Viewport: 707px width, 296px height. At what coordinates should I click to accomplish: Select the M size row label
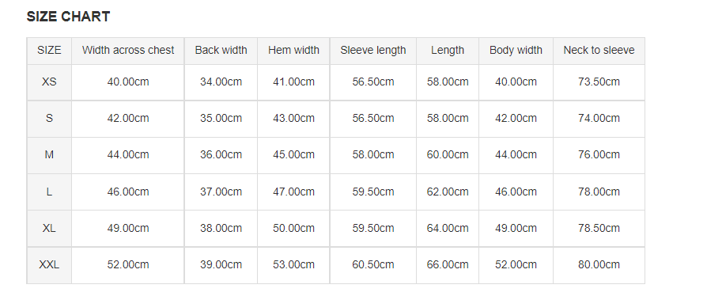(x=49, y=155)
